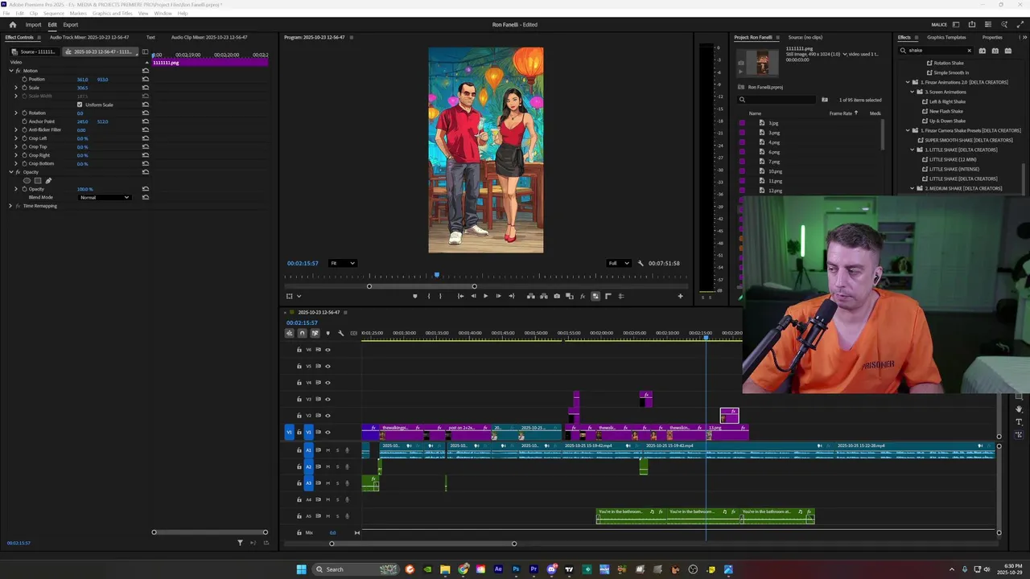Select the 10.png item in Project panel

pyautogui.click(x=775, y=171)
